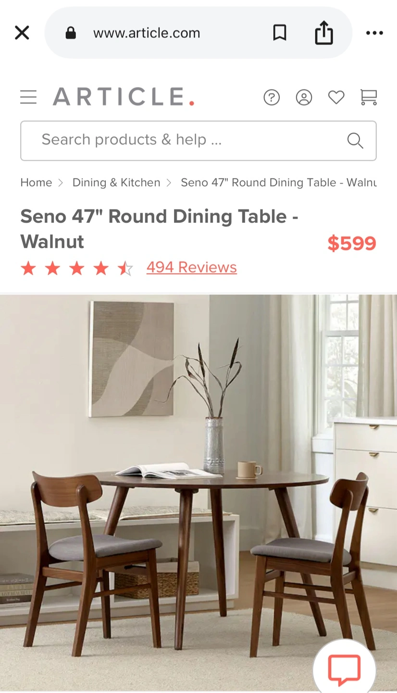Close the in-app browser tab
Viewport: 397px width, 693px height.
(22, 33)
